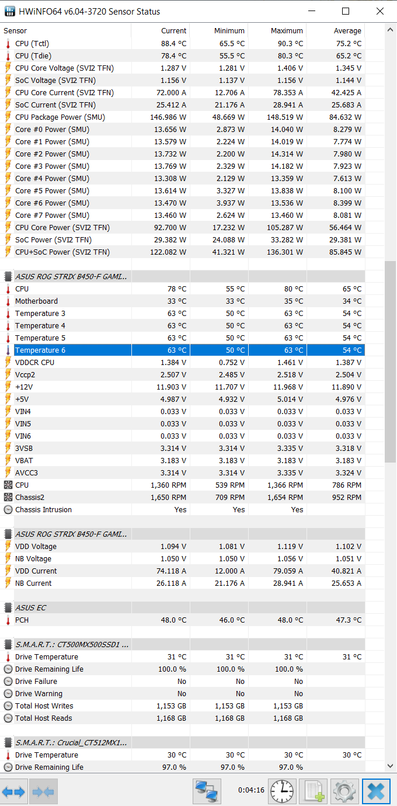The image size is (397, 806).
Task: Click the HWiNFO64 title bar app icon
Action: coord(10,11)
